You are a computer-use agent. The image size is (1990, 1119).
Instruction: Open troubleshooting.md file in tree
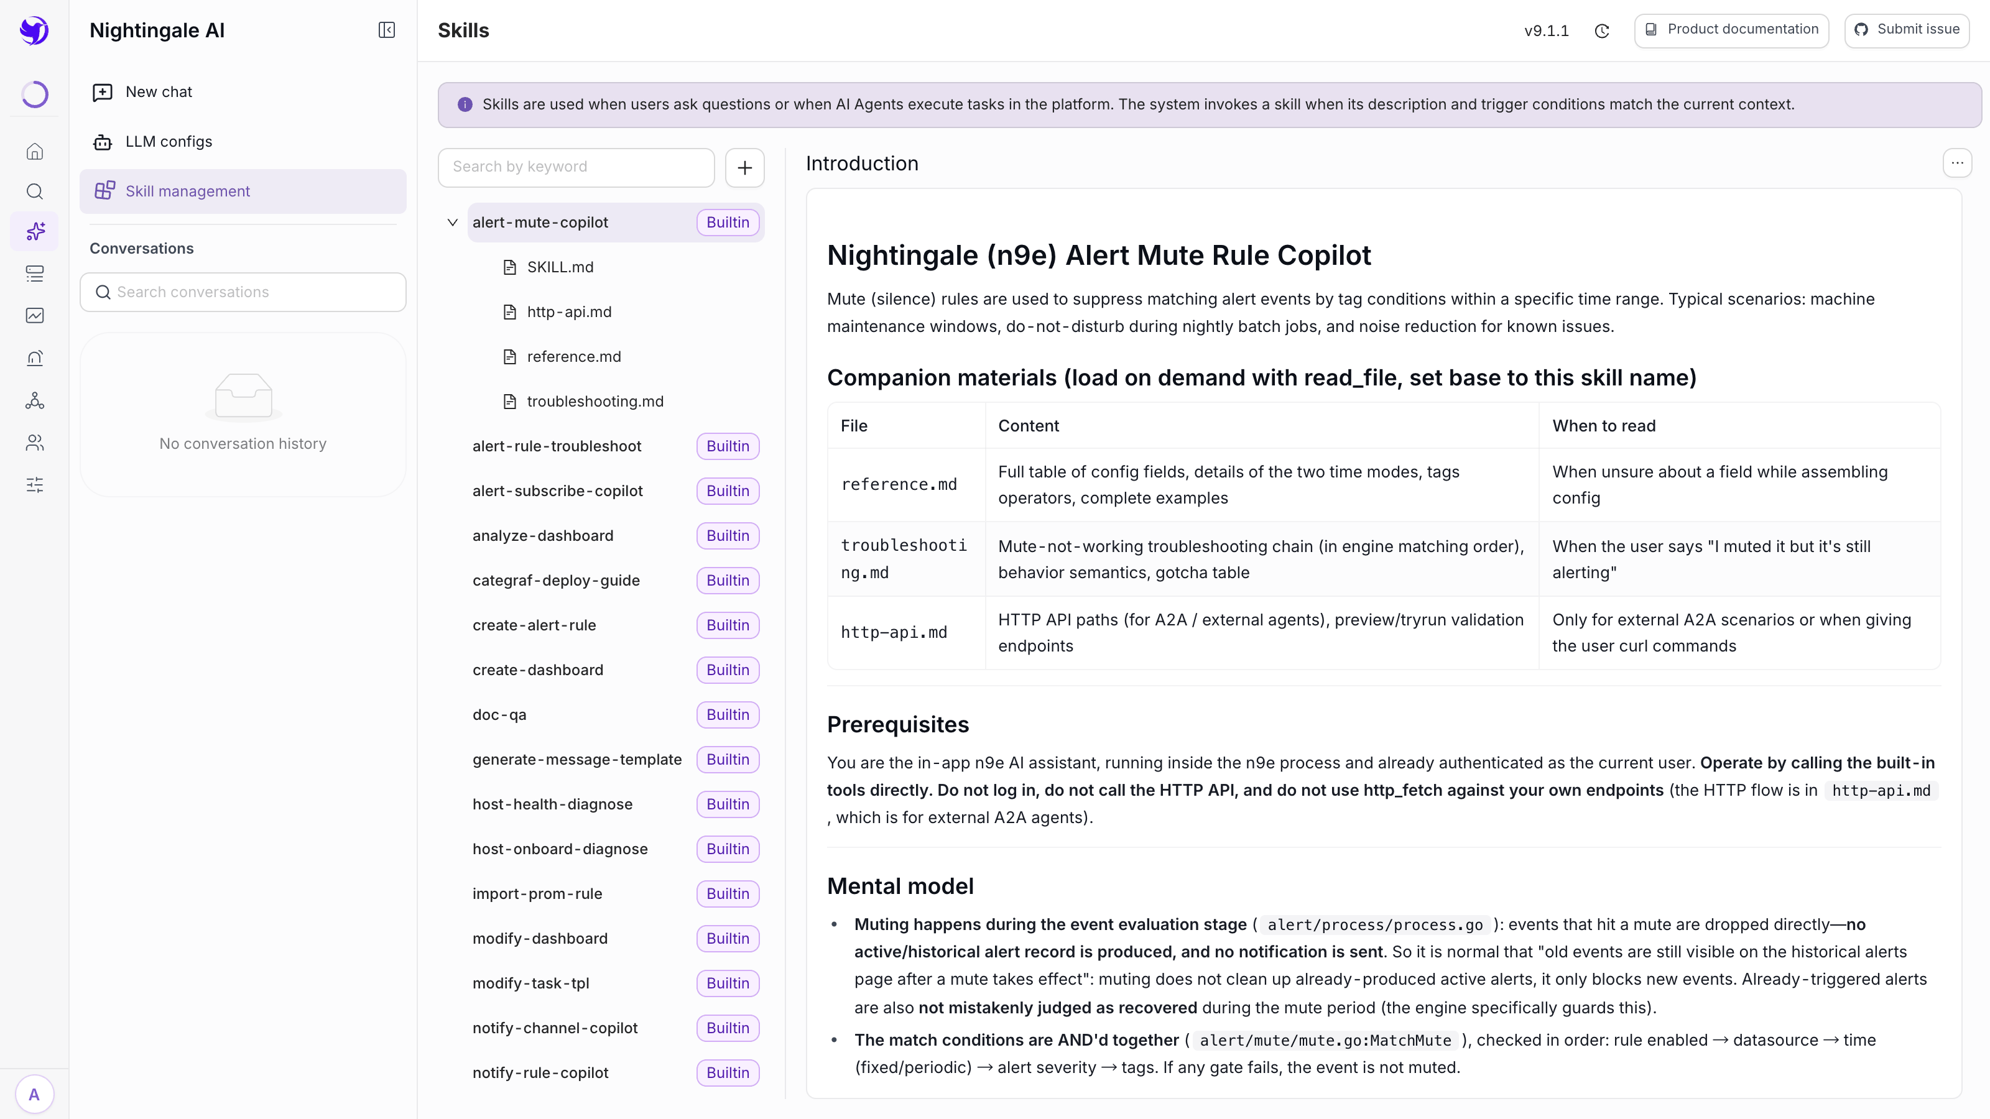click(595, 402)
